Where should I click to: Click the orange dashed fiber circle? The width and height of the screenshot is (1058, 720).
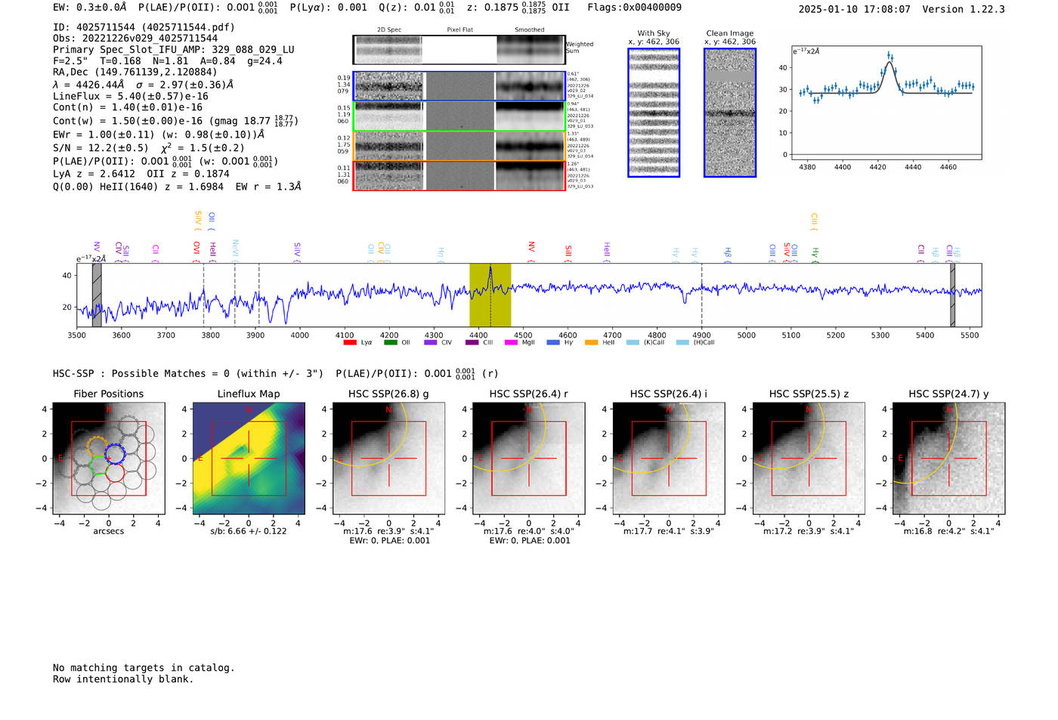(x=97, y=446)
